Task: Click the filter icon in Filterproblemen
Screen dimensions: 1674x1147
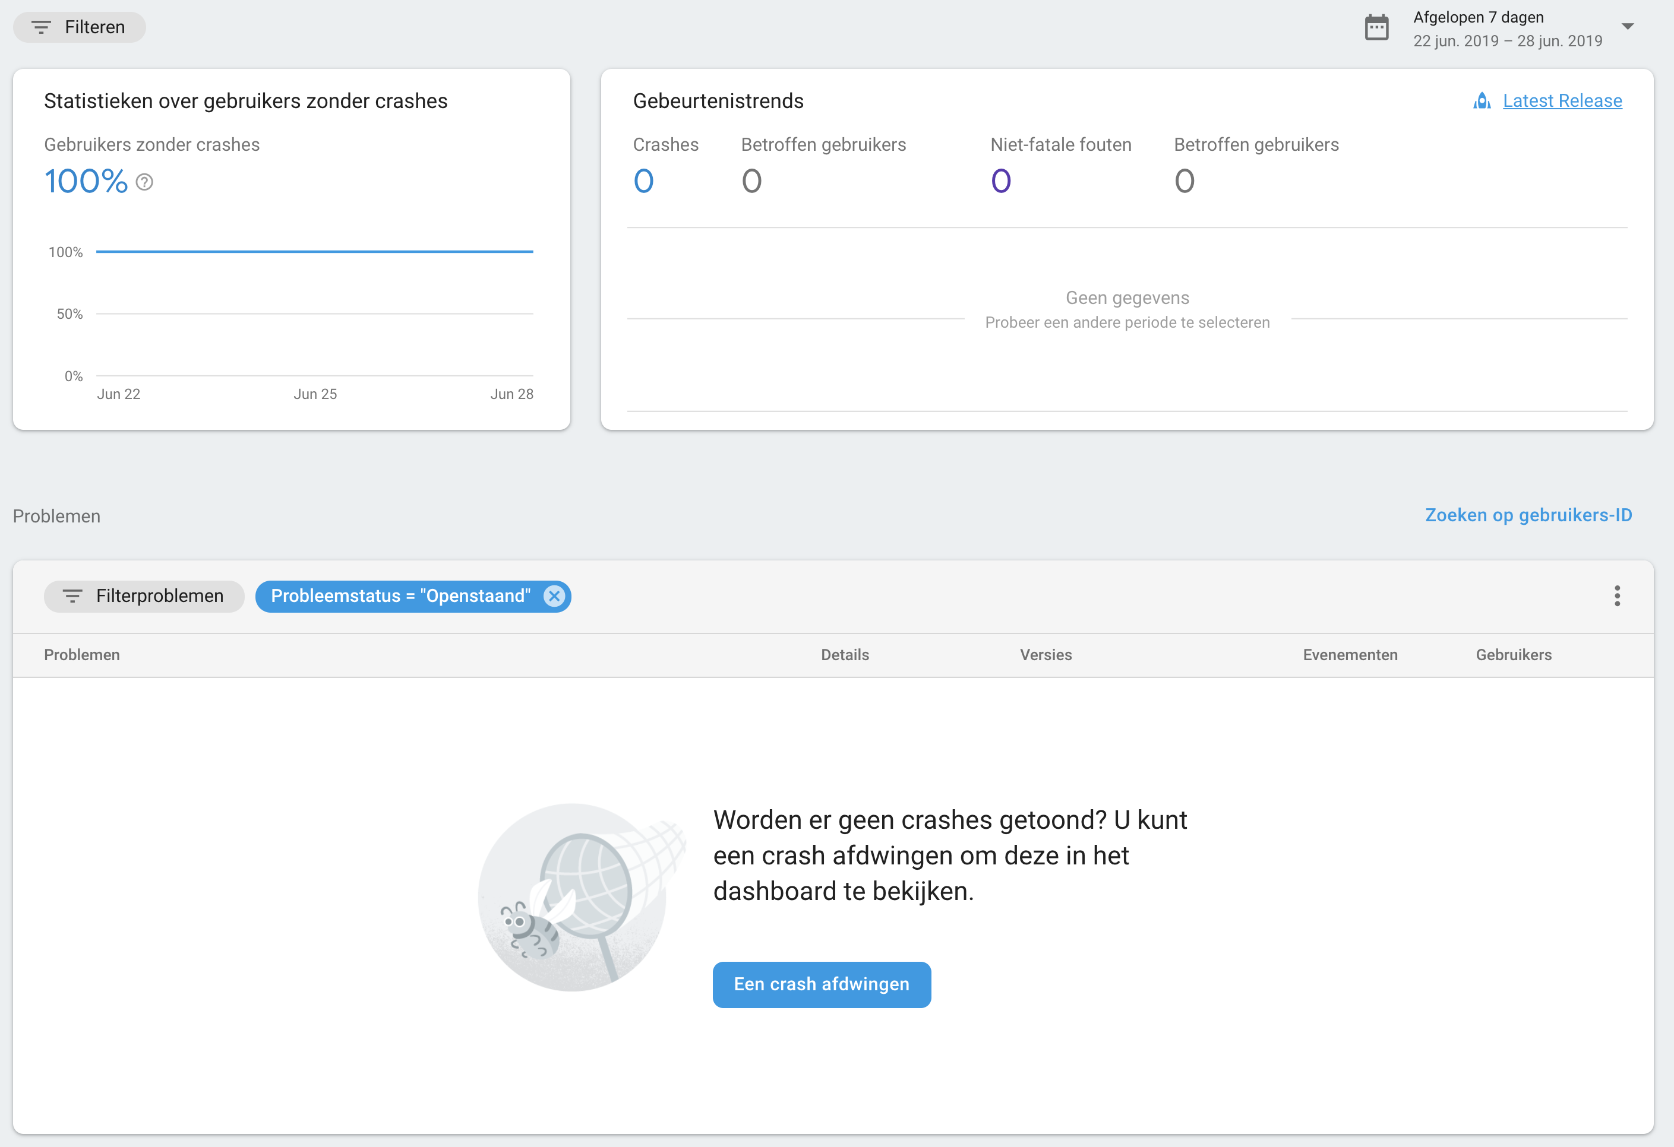Action: [x=72, y=596]
